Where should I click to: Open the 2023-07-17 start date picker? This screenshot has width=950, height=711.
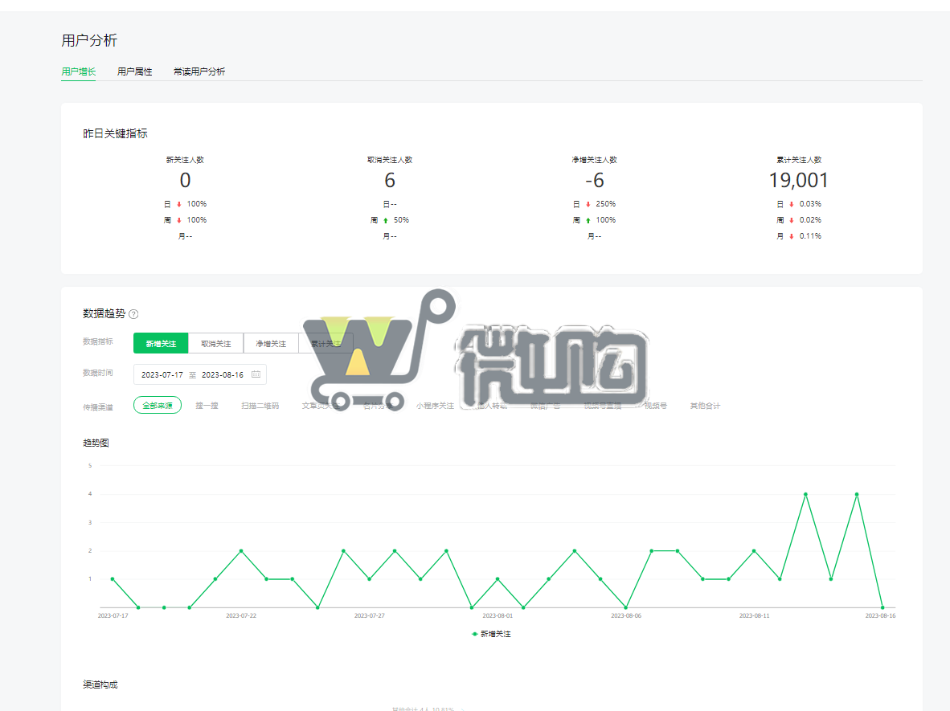click(162, 374)
